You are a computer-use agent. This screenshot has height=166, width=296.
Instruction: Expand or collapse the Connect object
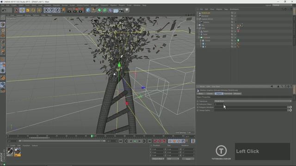[x=198, y=37]
